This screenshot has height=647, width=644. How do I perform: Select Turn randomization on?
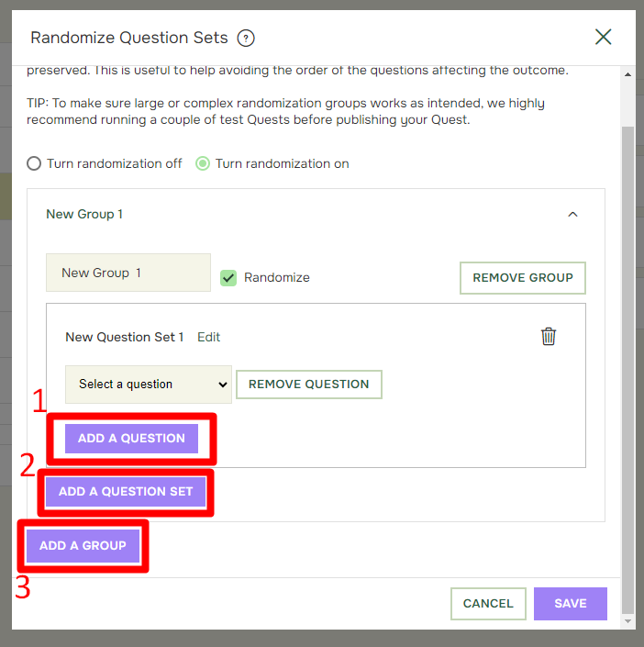[x=203, y=163]
